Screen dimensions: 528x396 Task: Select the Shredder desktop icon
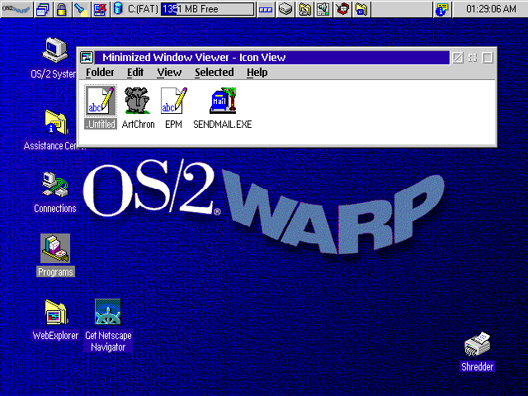click(477, 344)
